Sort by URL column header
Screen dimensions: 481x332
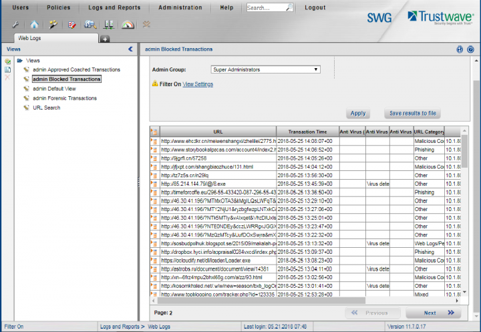click(x=218, y=132)
